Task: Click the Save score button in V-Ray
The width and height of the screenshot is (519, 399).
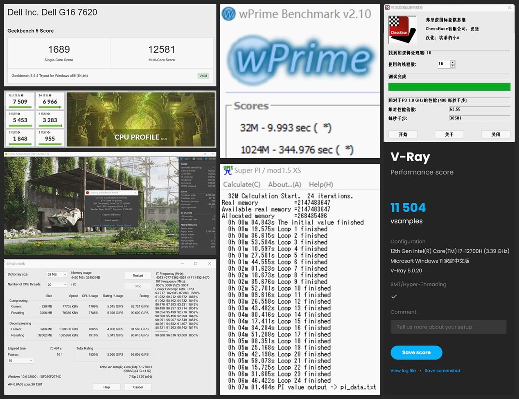Action: [416, 352]
